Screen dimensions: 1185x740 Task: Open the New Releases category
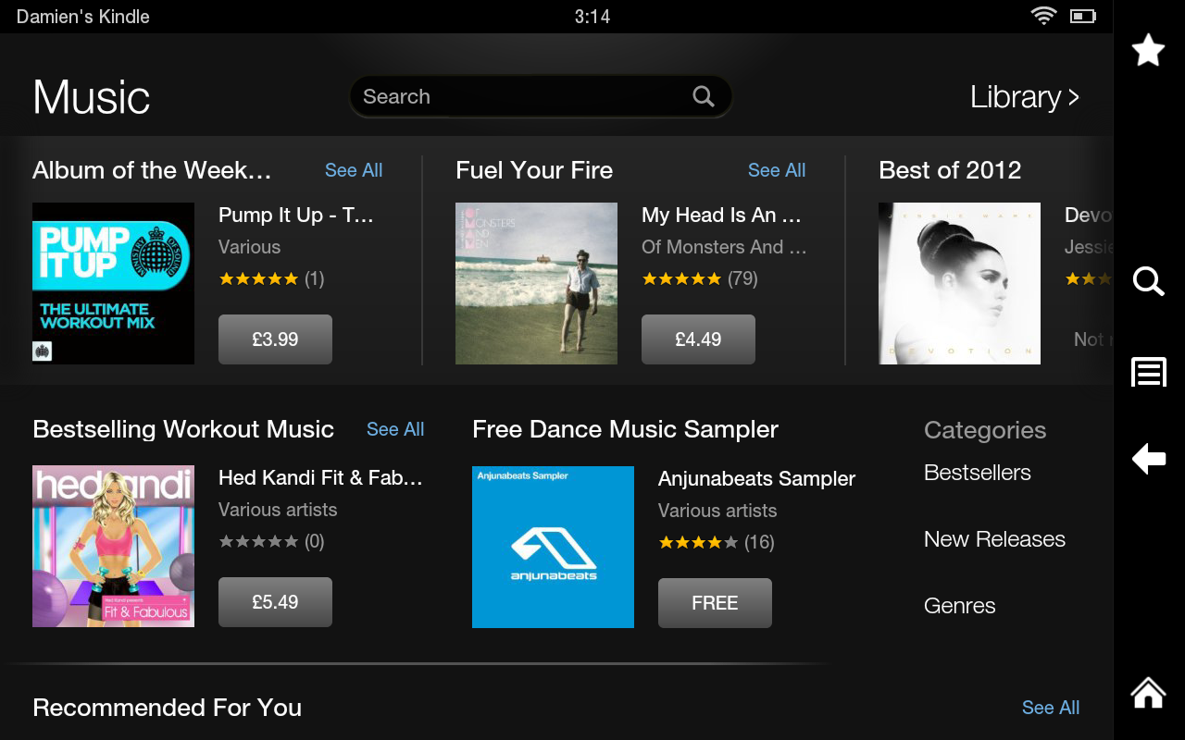click(x=994, y=539)
